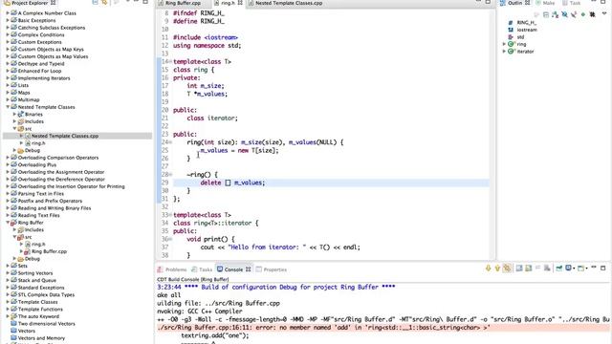Expand the A Complex Number Class project
This screenshot has width=612, height=344.
[8, 12]
